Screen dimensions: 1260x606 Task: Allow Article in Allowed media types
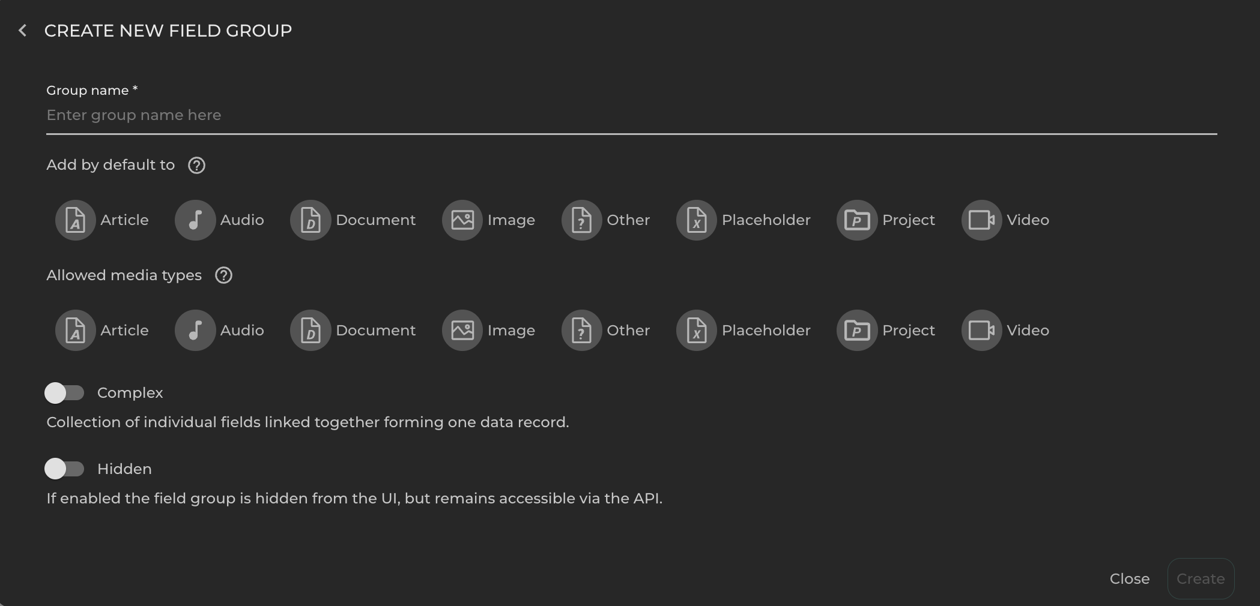[76, 331]
